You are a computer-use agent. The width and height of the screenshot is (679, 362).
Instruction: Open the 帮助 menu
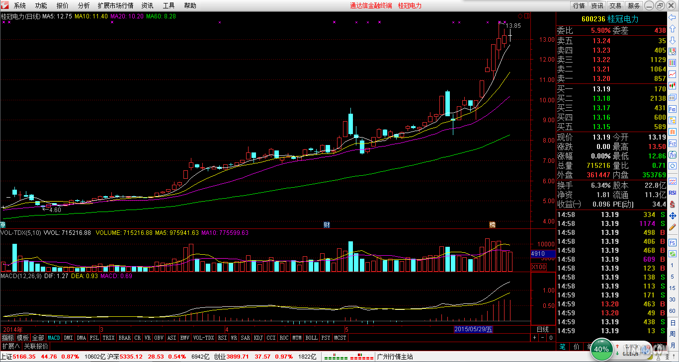190,5
